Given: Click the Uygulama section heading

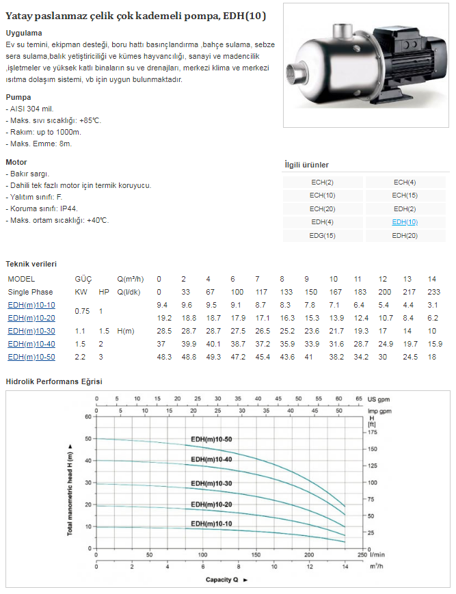Looking at the screenshot, I should [x=24, y=33].
